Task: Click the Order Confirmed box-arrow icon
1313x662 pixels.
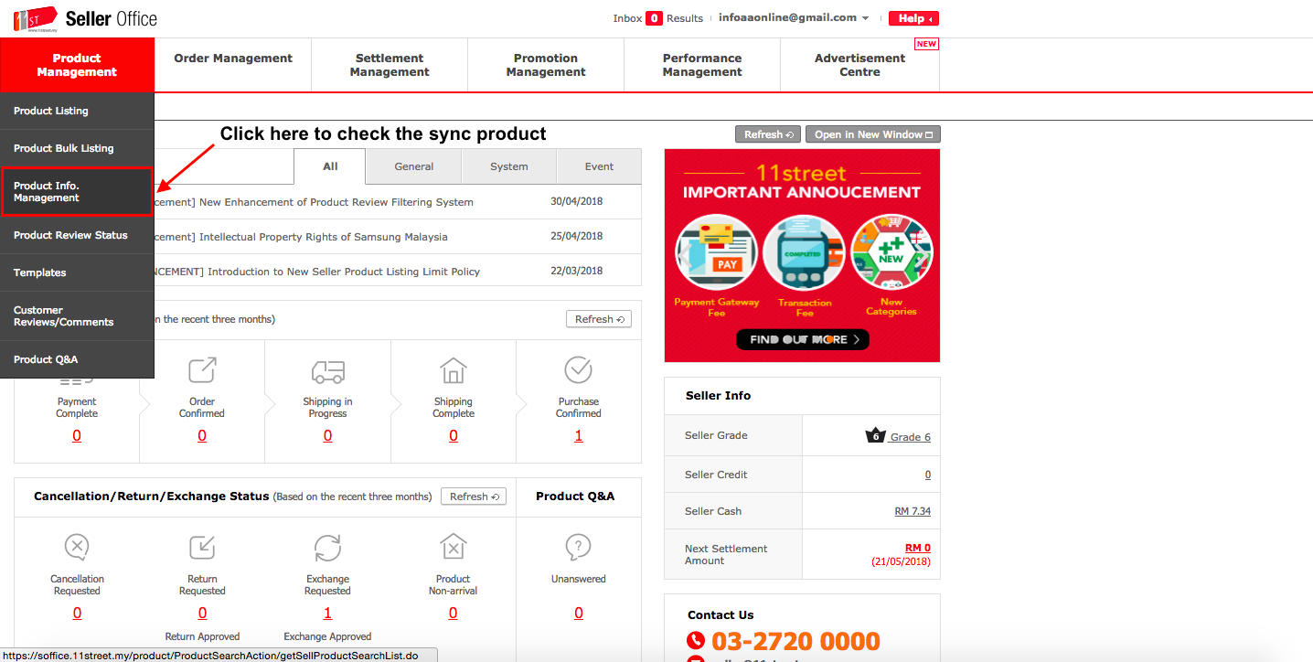Action: coord(202,370)
